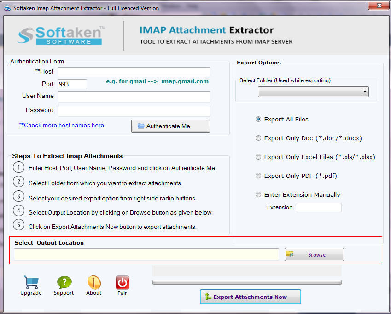Click the IMAP Attachment Extractor title
This screenshot has width=391, height=314.
point(206,30)
